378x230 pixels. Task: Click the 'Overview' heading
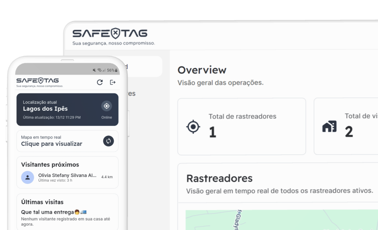pos(202,70)
